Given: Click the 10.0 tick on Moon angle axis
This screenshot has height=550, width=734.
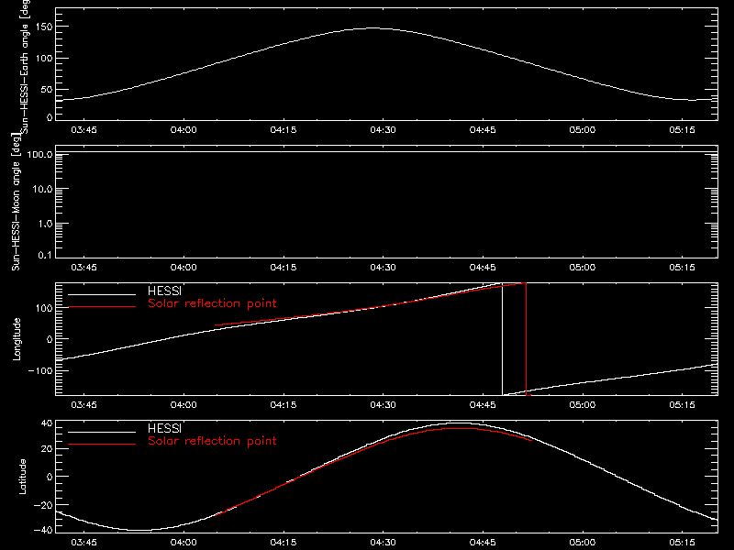Looking at the screenshot, I should click(x=42, y=190).
